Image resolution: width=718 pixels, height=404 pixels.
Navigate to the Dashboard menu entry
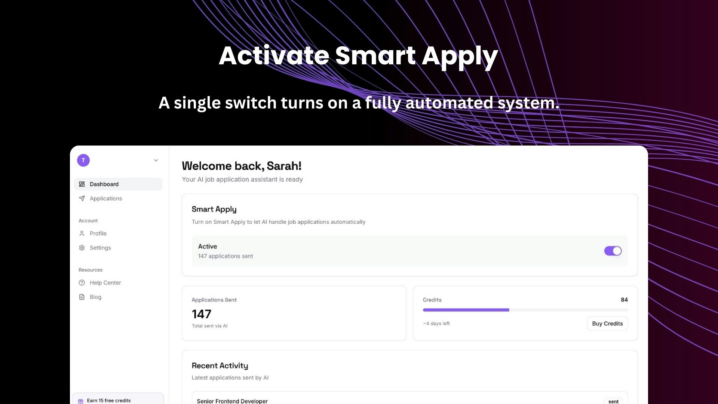pyautogui.click(x=104, y=184)
